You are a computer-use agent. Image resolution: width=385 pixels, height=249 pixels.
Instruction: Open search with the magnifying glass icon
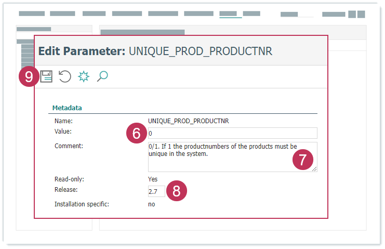pyautogui.click(x=102, y=77)
